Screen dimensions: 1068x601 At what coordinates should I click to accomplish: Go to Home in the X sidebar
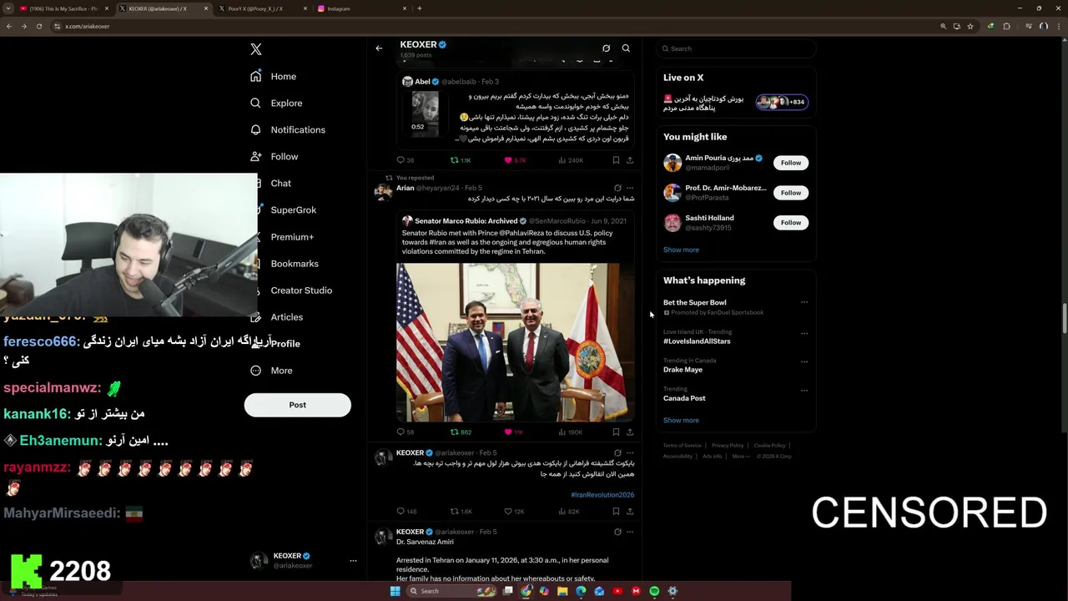284,77
